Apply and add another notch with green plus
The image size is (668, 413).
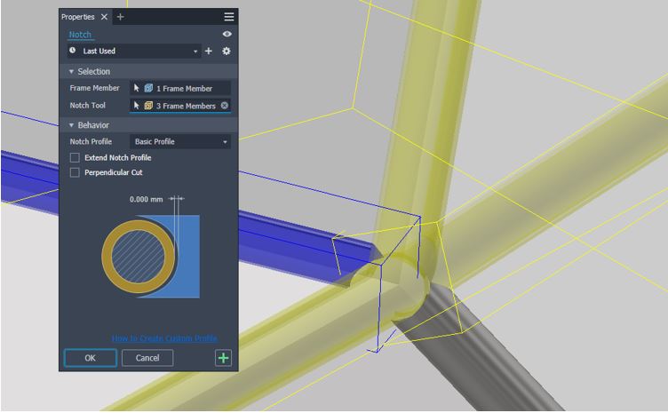[x=223, y=358]
